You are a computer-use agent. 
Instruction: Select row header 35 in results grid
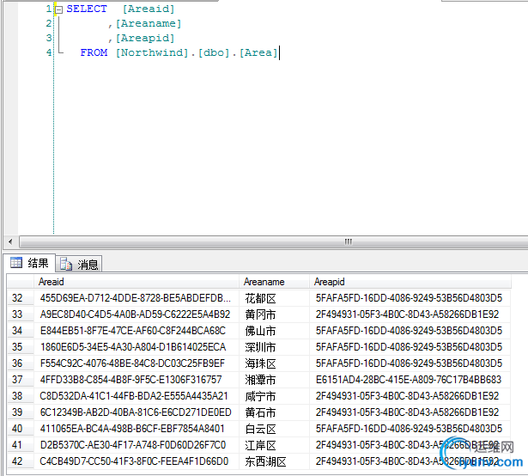click(x=21, y=347)
